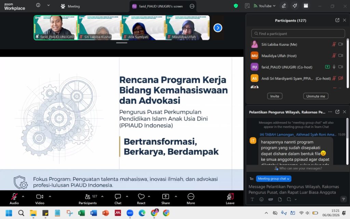Toggle camera icon on Maulidya Ulfah row
This screenshot has height=219, width=350.
coord(341,56)
